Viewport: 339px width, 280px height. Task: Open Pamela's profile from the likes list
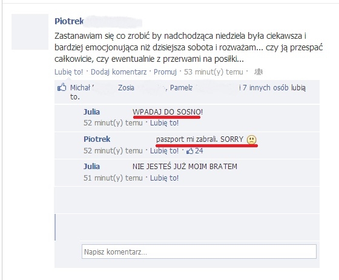181,88
